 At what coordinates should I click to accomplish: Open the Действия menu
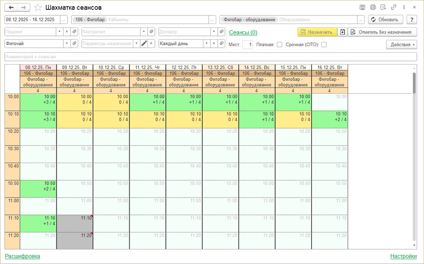tap(401, 44)
